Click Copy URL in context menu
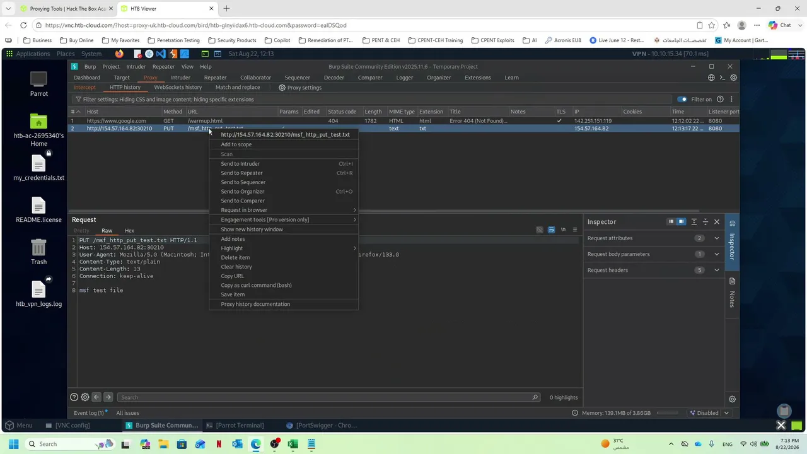This screenshot has height=454, width=807. 284,276
